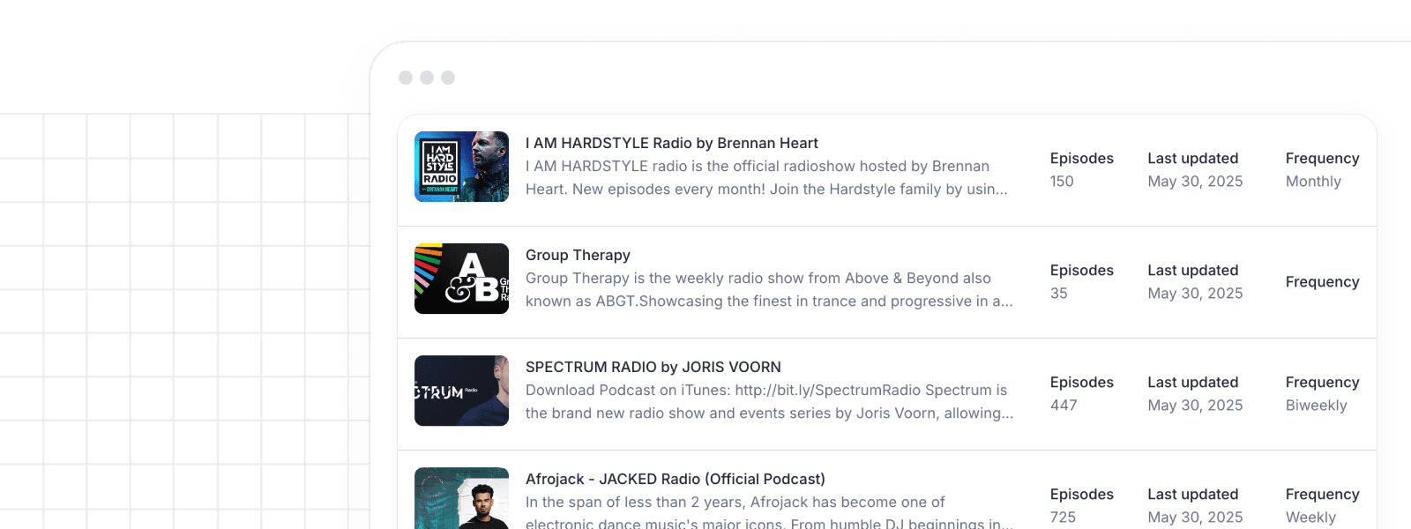Click the I AM HARDSTYLE radio description text

point(765,177)
